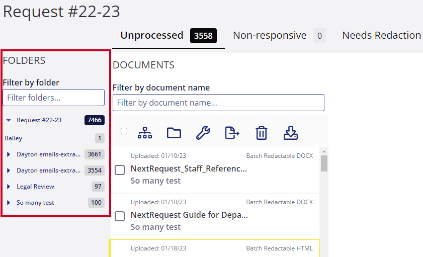
Task: Select the So many test folder name
Action: click(x=35, y=203)
